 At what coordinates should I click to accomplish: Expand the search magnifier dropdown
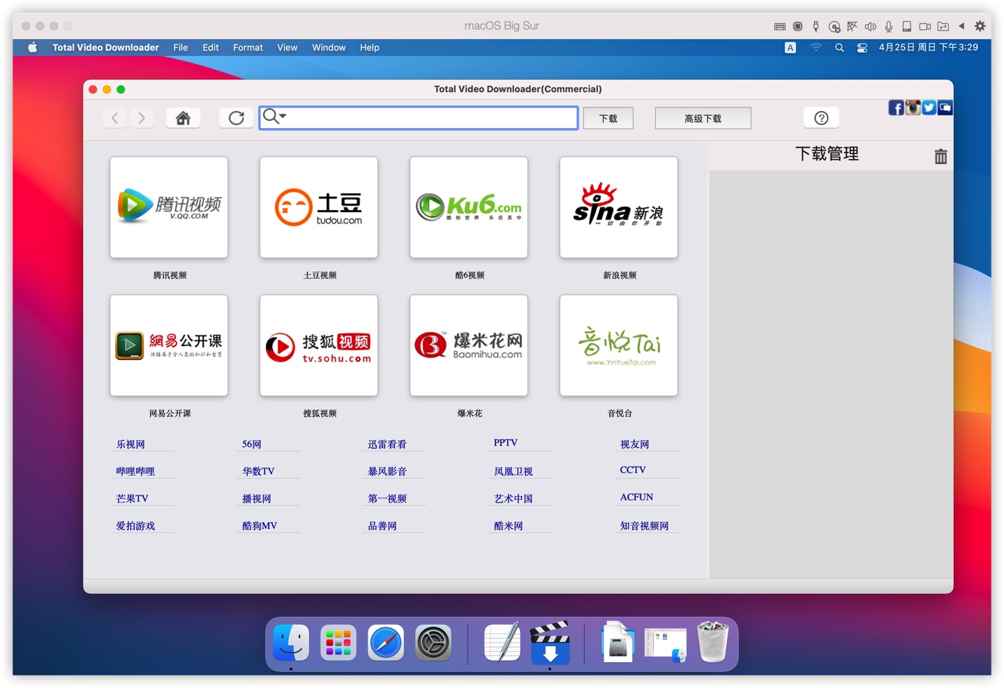pyautogui.click(x=274, y=117)
